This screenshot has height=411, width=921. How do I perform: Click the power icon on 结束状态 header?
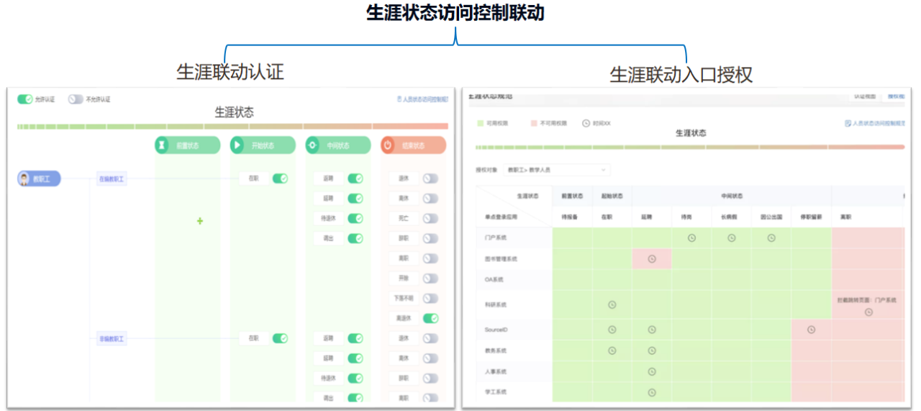click(x=389, y=145)
